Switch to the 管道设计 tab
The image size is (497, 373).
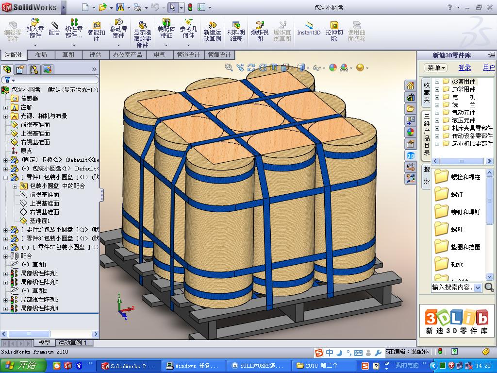[188, 54]
